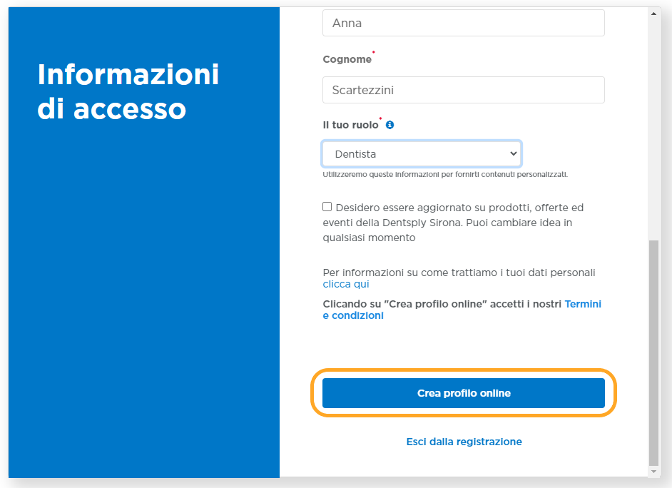Click the Informazioni di accesso heading
This screenshot has width=672, height=488.
click(128, 92)
